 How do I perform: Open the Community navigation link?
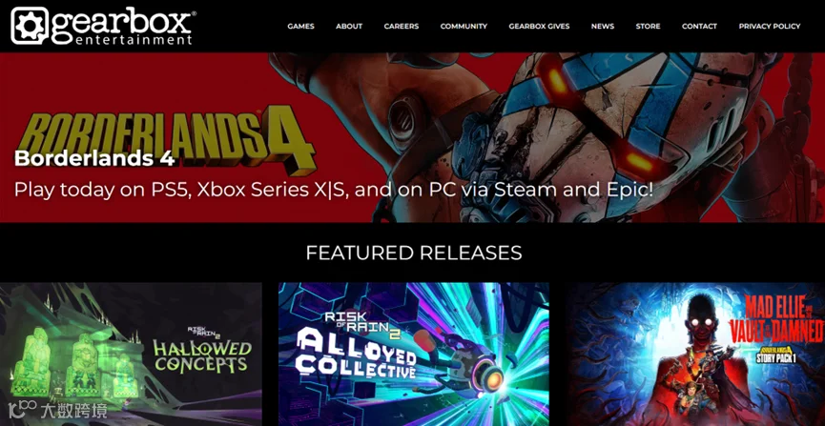(x=464, y=26)
